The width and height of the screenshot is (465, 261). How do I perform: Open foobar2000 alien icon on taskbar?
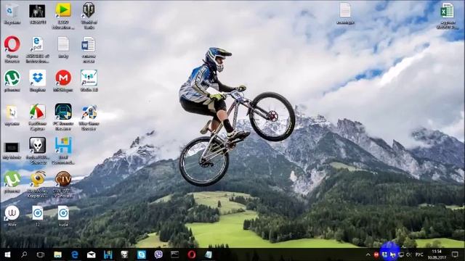click(x=124, y=254)
